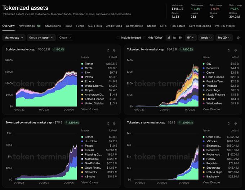The image size is (245, 190).
Task: Select Paxos row in Stablecoin legend
Action: [99, 77]
